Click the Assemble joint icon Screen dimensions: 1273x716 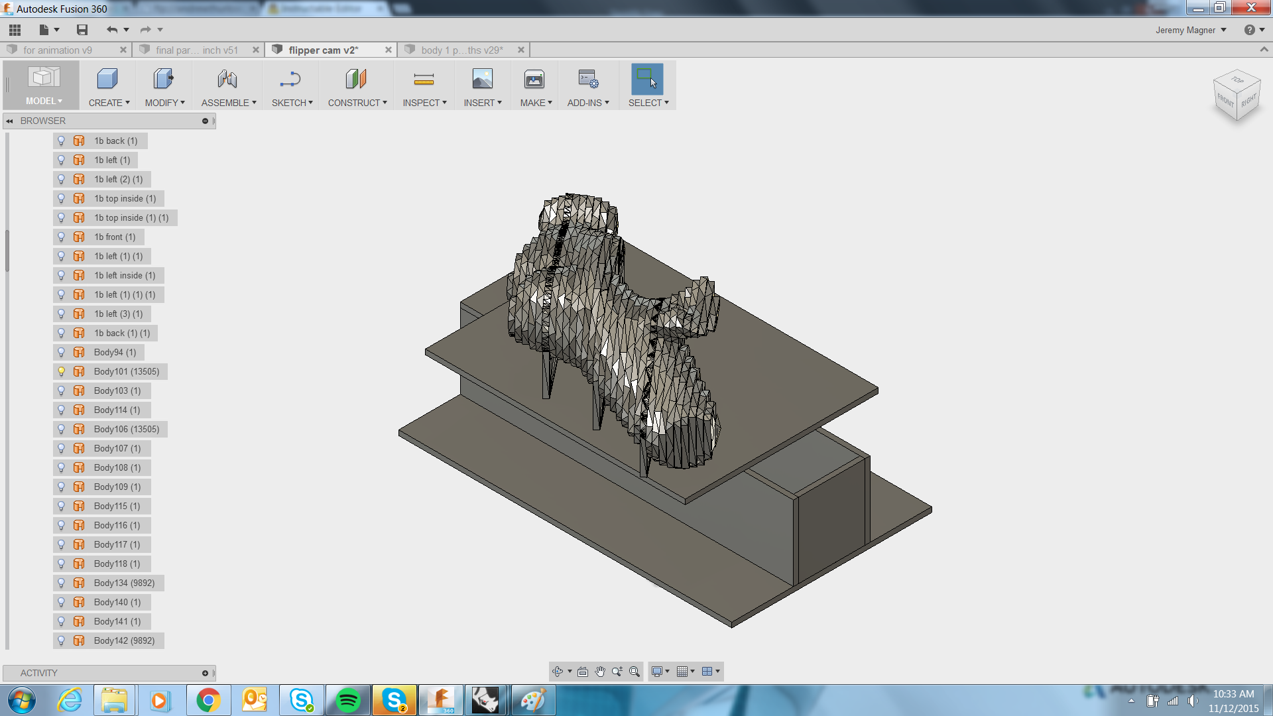coord(227,79)
